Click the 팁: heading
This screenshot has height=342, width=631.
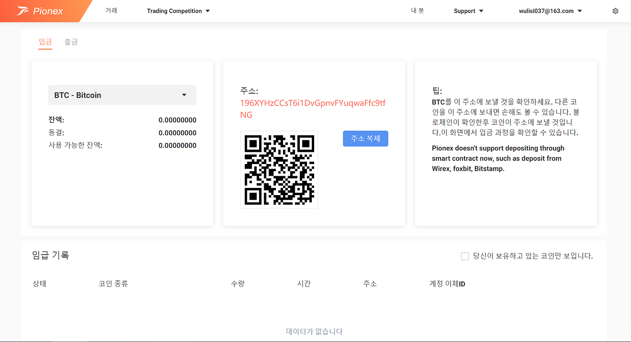437,91
